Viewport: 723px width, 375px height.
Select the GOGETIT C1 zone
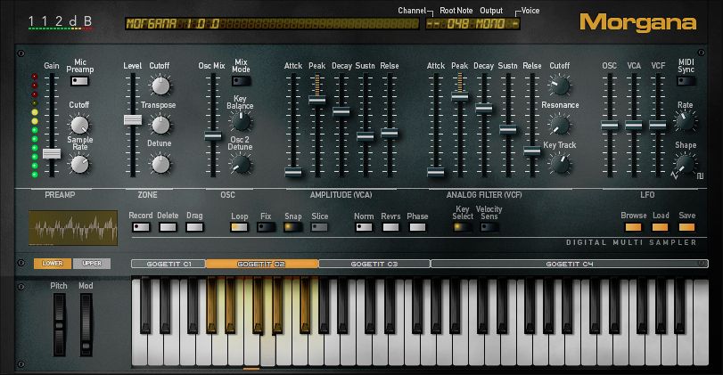tap(168, 264)
